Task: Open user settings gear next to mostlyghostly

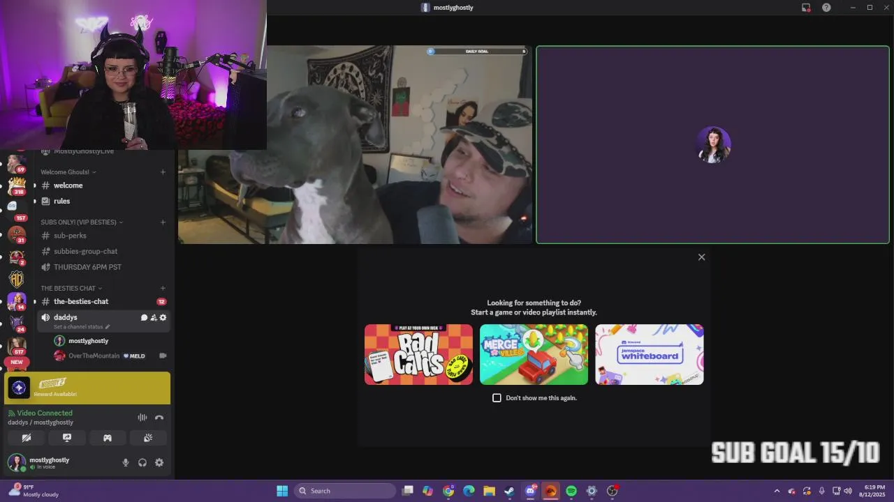Action: (159, 462)
